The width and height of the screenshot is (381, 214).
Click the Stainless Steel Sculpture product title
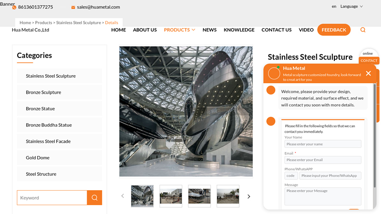[310, 57]
